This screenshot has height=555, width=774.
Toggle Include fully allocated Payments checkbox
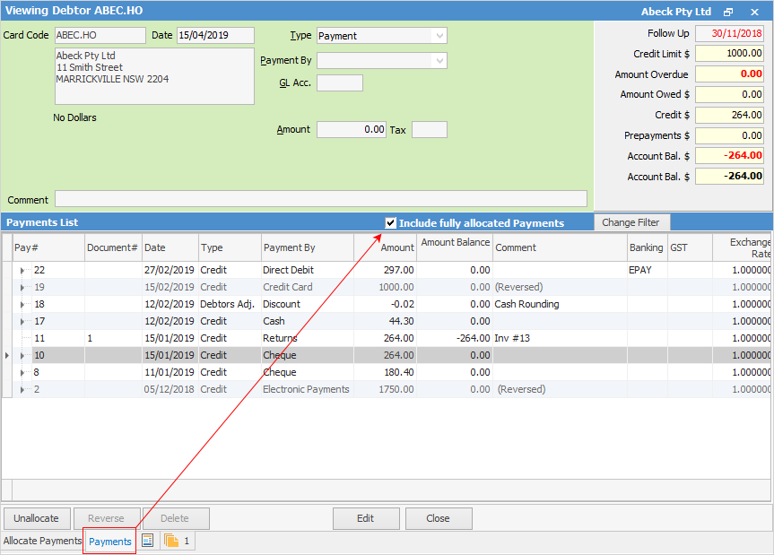click(390, 222)
